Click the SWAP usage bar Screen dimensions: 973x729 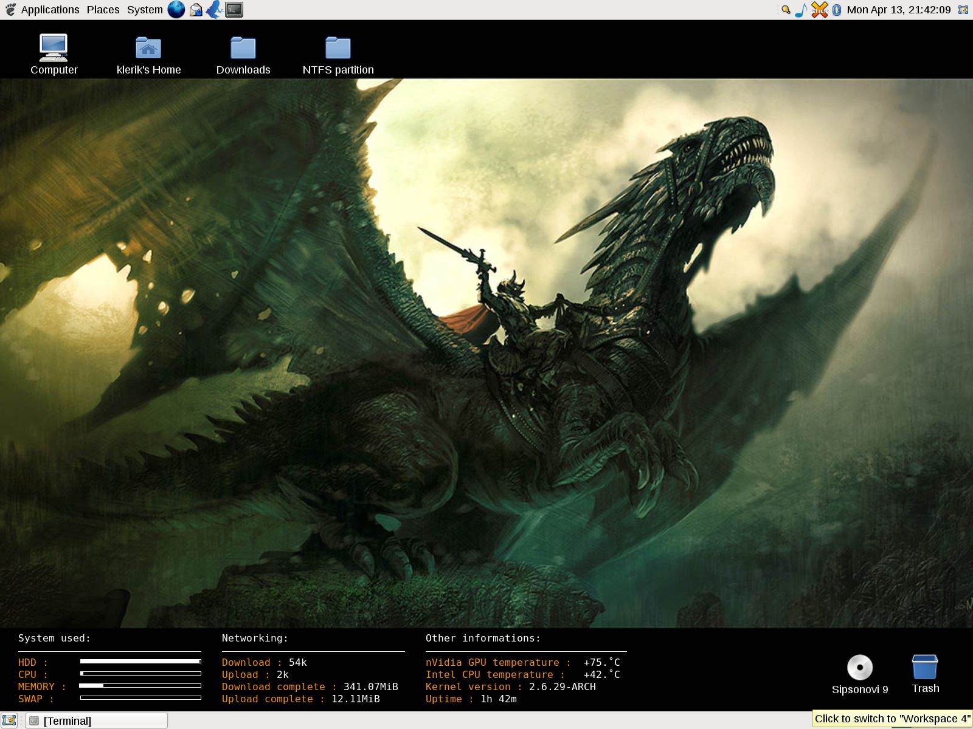point(140,697)
